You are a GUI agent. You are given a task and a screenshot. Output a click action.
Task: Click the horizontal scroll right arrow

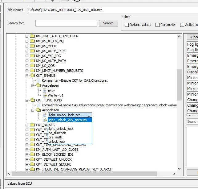click(x=174, y=174)
